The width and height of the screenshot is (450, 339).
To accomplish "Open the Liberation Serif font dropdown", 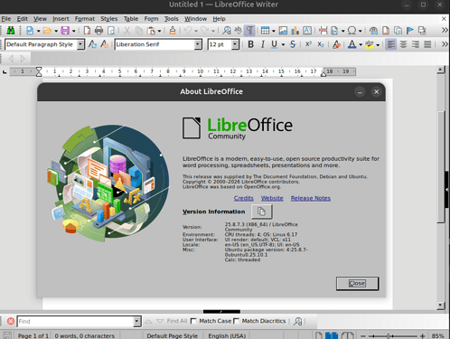I will [198, 44].
